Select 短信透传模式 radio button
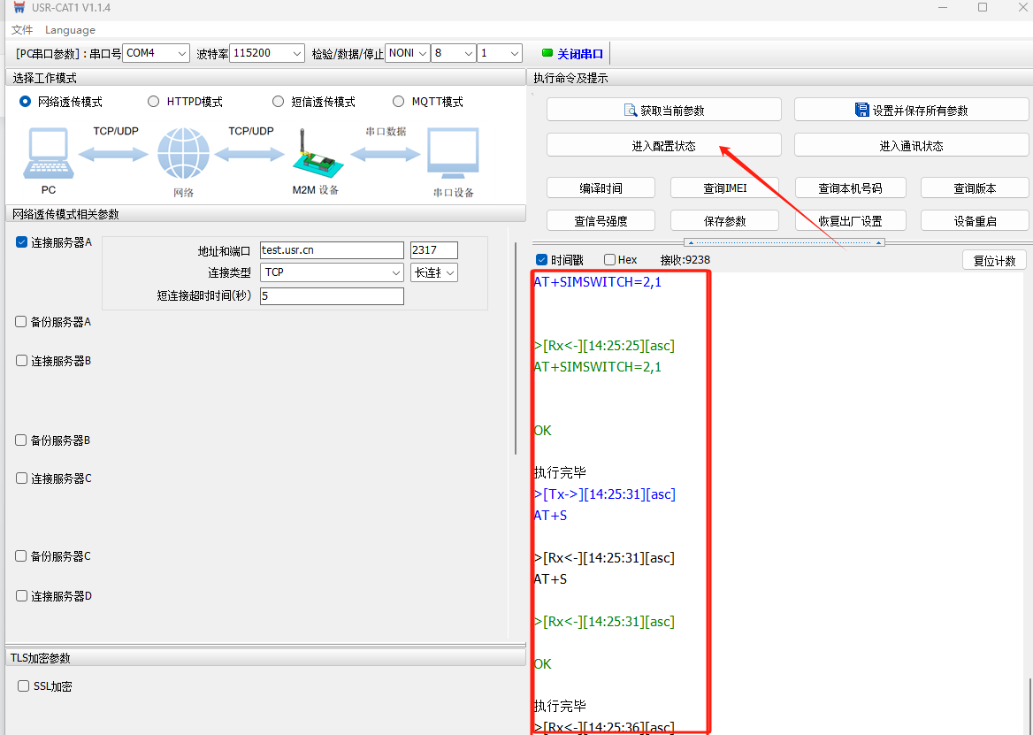The width and height of the screenshot is (1033, 735). coord(278,102)
